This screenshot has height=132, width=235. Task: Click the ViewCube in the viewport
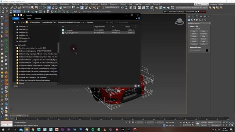(x=180, y=22)
